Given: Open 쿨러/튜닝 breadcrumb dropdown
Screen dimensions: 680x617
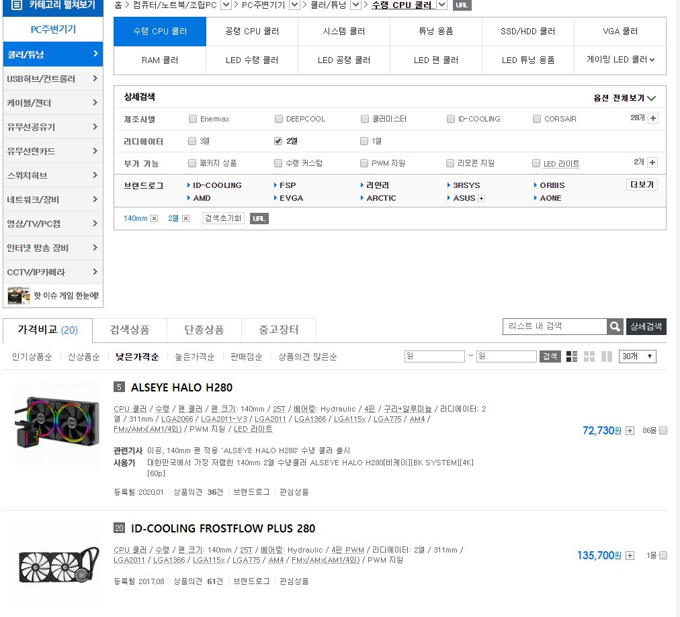Looking at the screenshot, I should click(x=355, y=5).
